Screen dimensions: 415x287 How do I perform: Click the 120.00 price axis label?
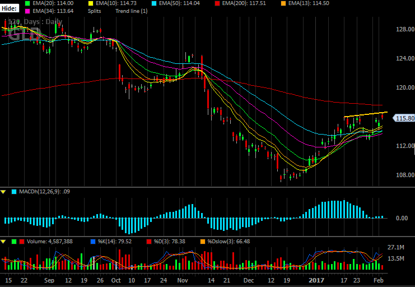[405, 87]
